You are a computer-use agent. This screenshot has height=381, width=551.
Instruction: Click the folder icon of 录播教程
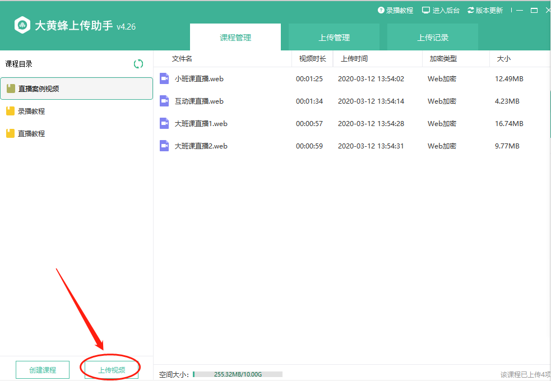pos(10,111)
